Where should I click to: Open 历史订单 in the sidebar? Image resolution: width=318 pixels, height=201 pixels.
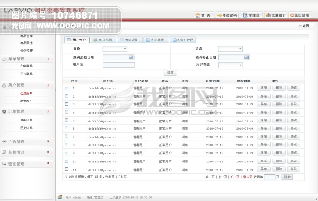coord(26,128)
